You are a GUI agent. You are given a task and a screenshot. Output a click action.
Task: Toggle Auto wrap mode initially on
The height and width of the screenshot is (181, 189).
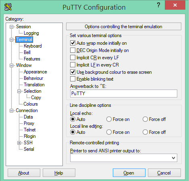pos(73,43)
